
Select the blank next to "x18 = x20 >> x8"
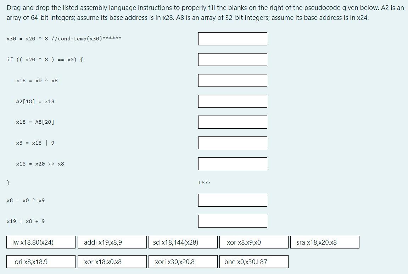(233, 163)
